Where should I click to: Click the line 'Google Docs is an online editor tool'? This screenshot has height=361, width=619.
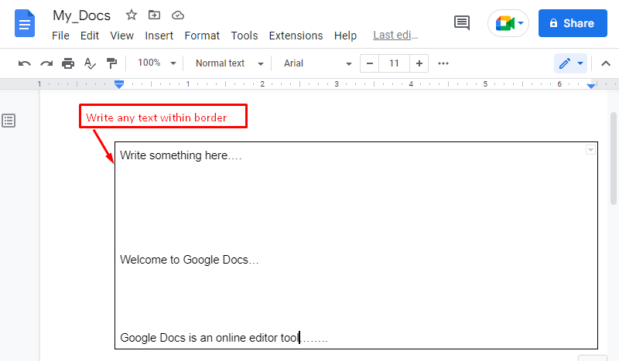point(210,338)
